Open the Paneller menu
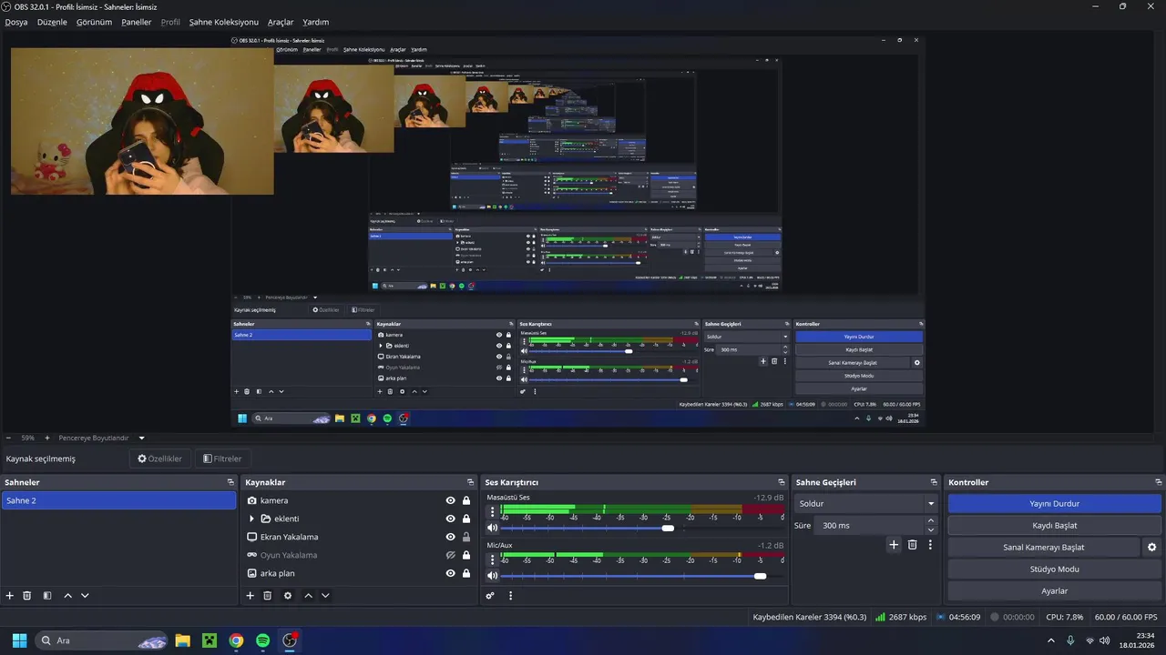 click(137, 22)
